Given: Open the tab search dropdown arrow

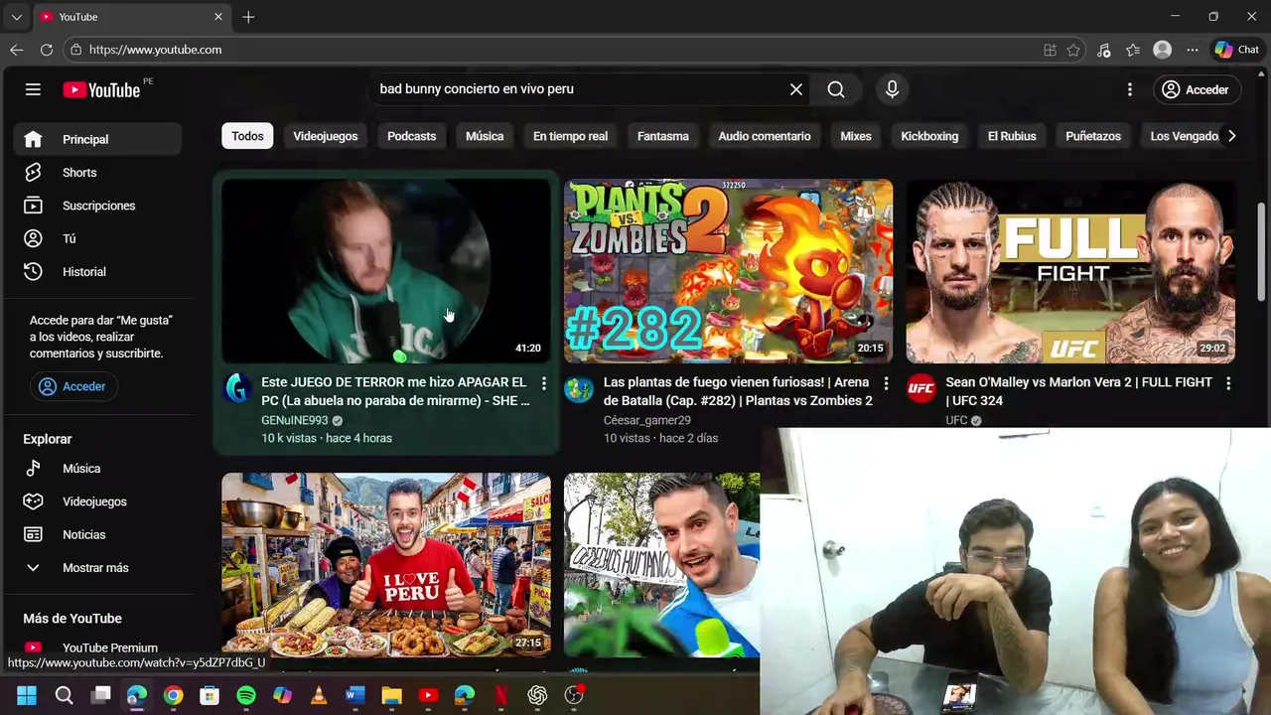Looking at the screenshot, I should [17, 17].
